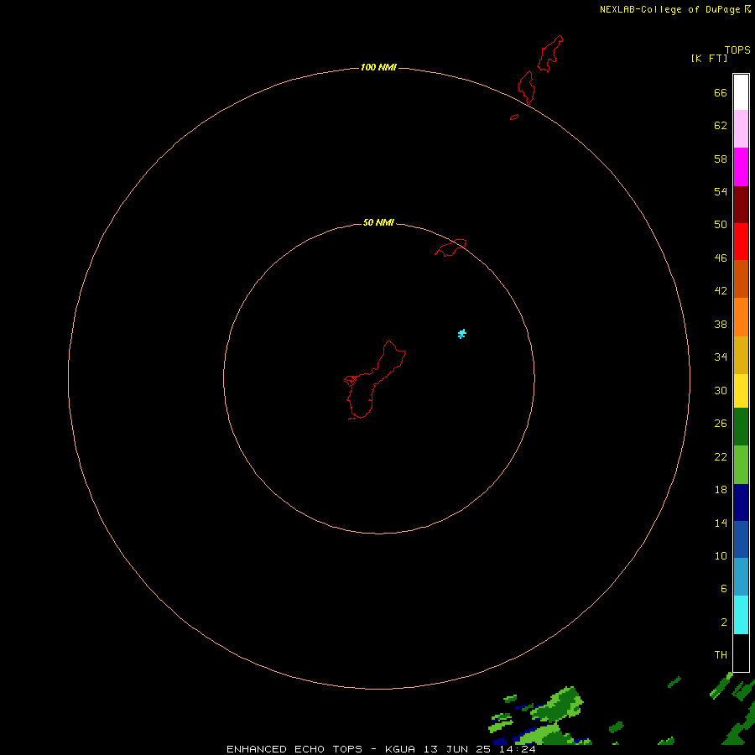
Task: Click the '18' legend value
Action: 721,490
